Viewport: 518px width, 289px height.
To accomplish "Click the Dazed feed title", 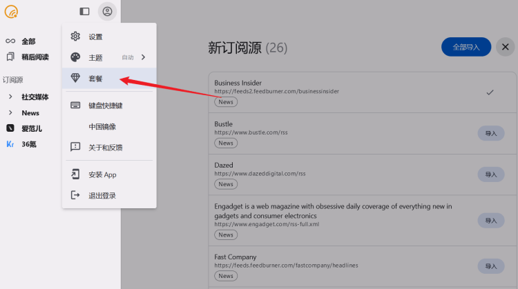I will (x=224, y=165).
